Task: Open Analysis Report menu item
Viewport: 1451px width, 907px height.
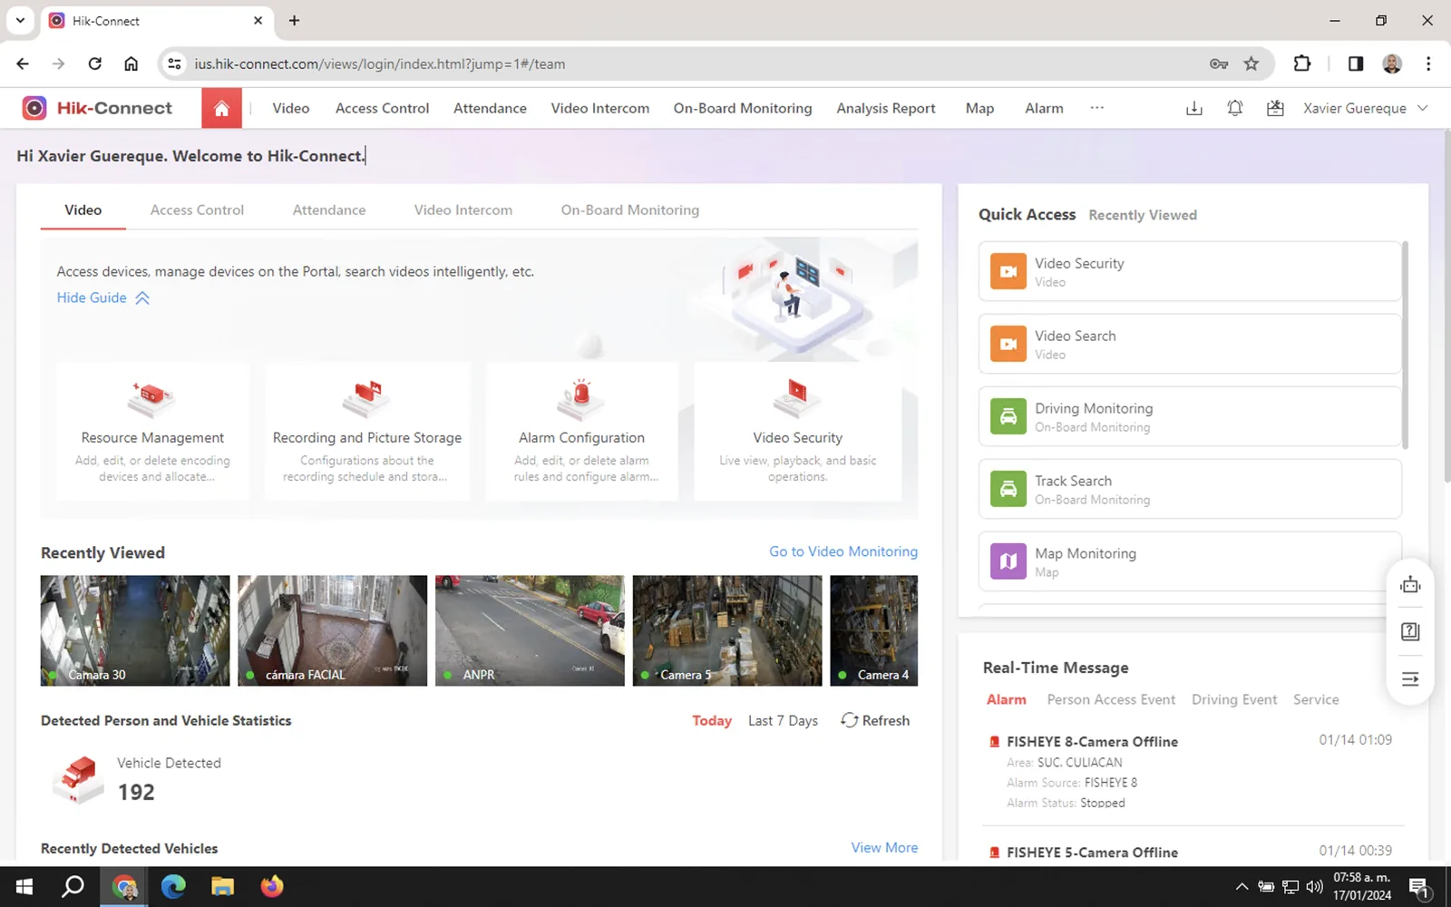Action: pyautogui.click(x=885, y=108)
